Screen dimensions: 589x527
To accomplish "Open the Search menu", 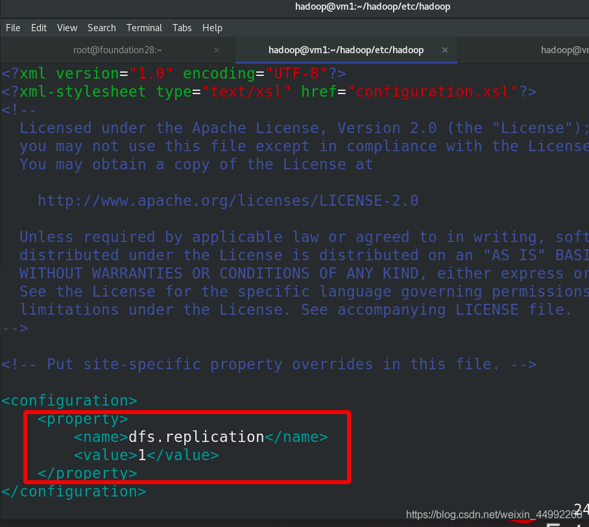I will pyautogui.click(x=102, y=28).
